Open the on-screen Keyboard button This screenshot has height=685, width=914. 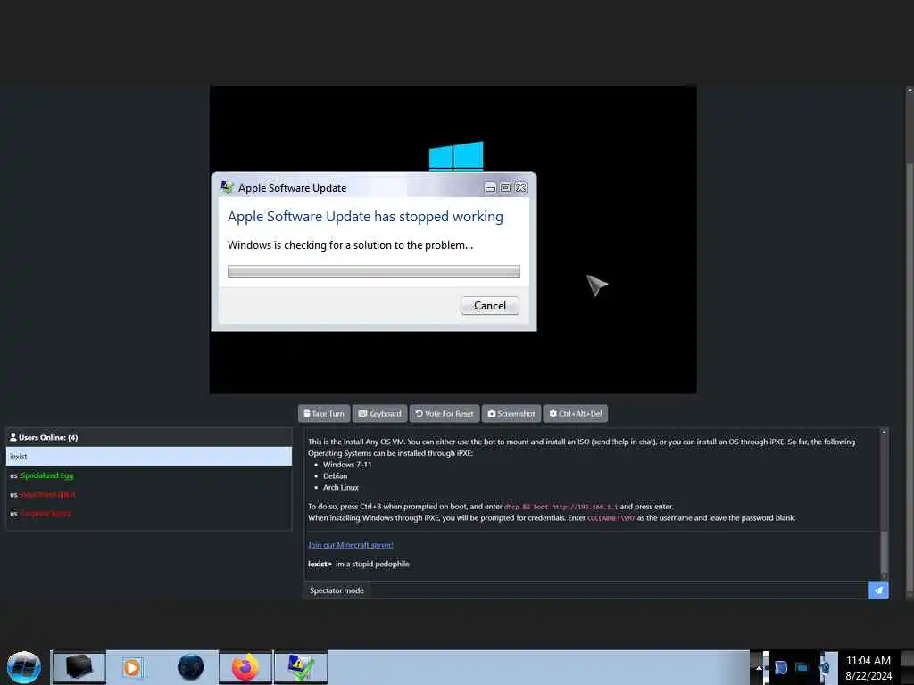tap(379, 414)
